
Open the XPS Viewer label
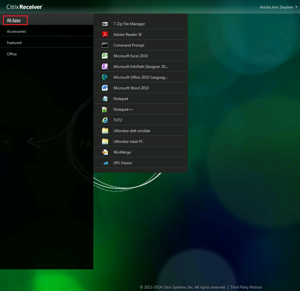click(x=123, y=163)
